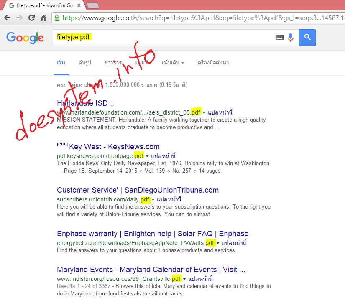Translate the energyhelp.com result page
The height and width of the screenshot is (298, 345).
[x=234, y=243]
